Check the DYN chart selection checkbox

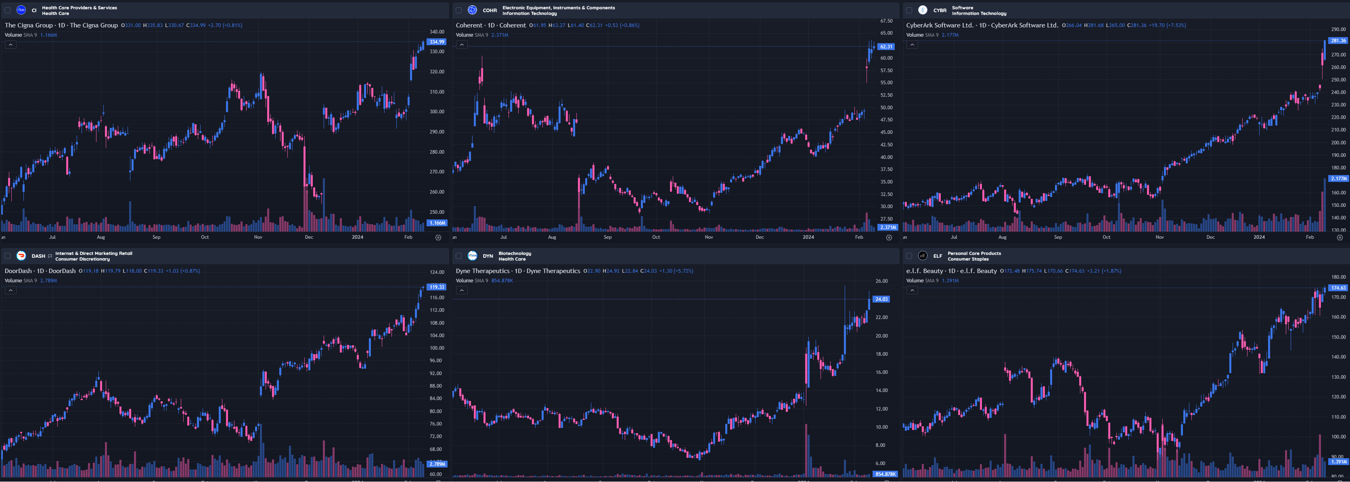(458, 256)
